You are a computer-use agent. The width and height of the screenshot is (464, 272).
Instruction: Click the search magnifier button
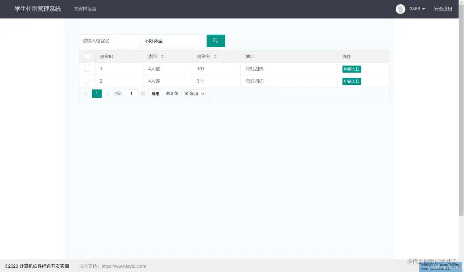pyautogui.click(x=216, y=41)
